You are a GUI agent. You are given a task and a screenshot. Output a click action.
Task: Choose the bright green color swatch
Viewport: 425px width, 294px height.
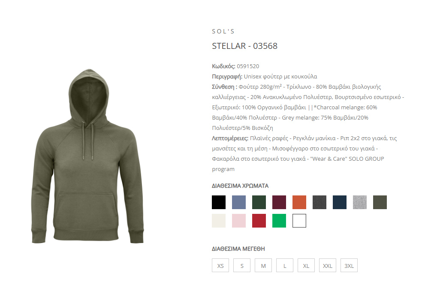pyautogui.click(x=279, y=221)
